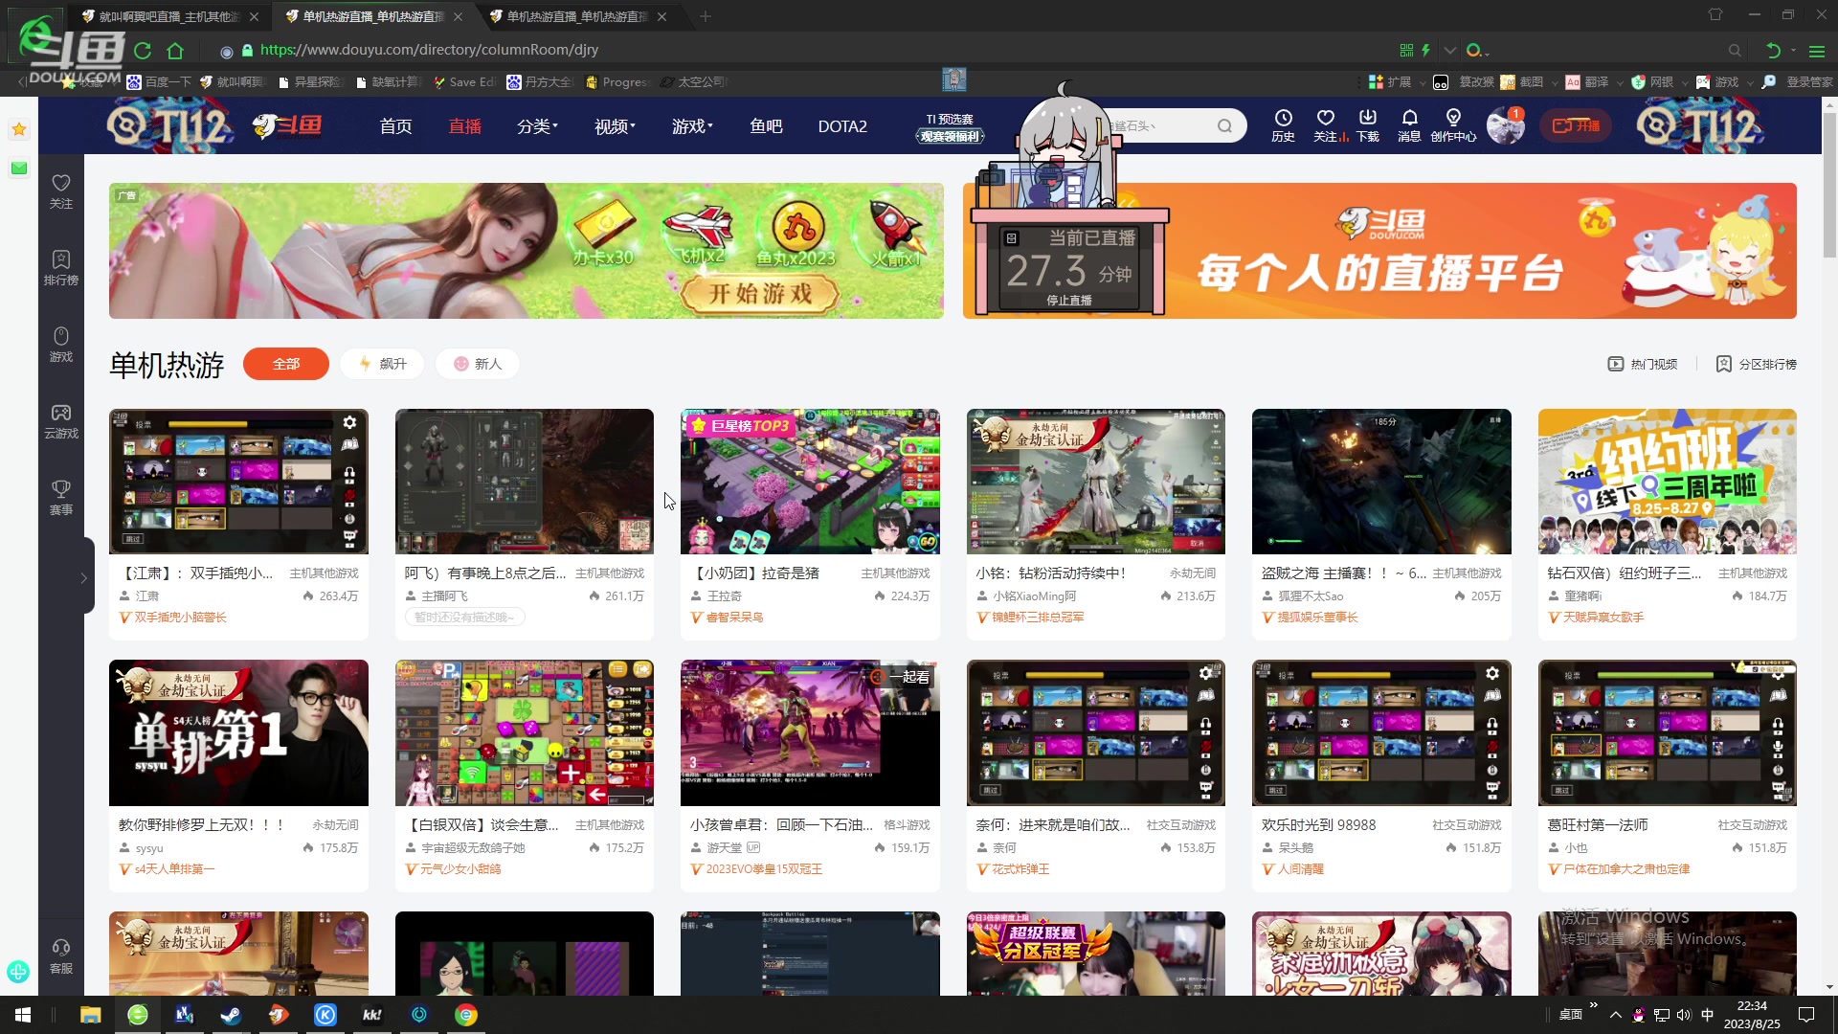Open the 创作中心 lightbulb icon
Screen dimensions: 1838x1034
(1453, 125)
